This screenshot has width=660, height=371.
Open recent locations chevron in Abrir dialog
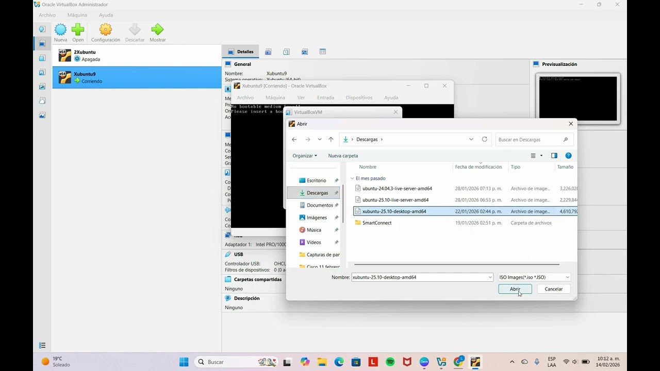pyautogui.click(x=320, y=140)
